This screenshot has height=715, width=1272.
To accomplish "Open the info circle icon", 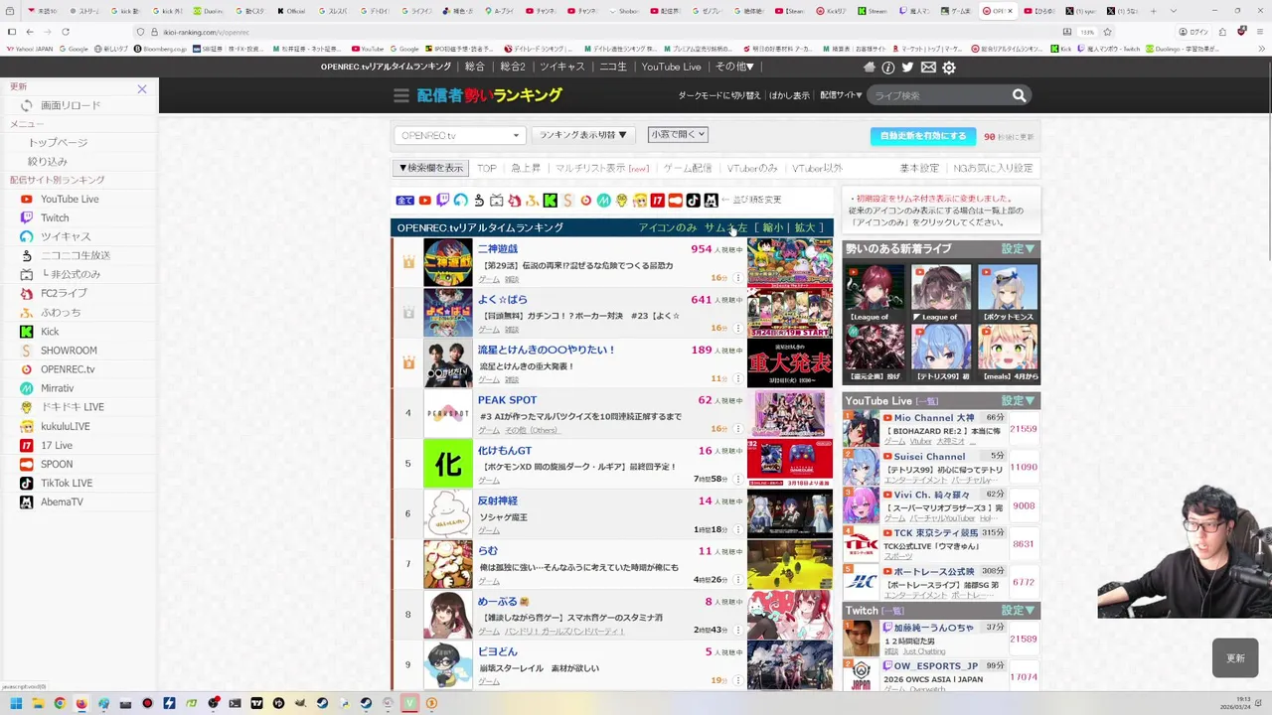I will point(888,68).
